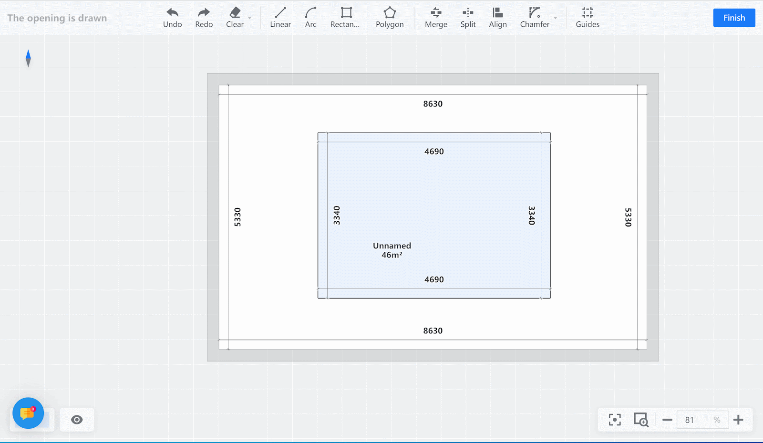Open the chat support bubble
Screen dimensions: 763x443
point(28,413)
